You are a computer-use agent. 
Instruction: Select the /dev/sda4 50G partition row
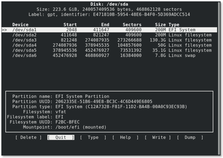(109, 45)
